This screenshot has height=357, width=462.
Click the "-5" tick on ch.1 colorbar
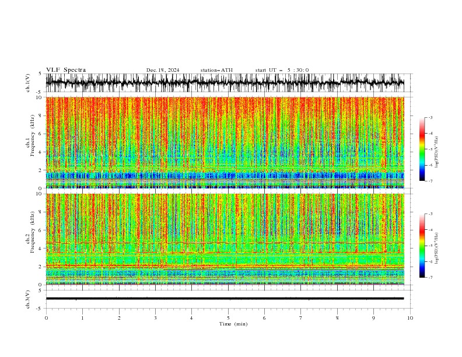[430, 149]
